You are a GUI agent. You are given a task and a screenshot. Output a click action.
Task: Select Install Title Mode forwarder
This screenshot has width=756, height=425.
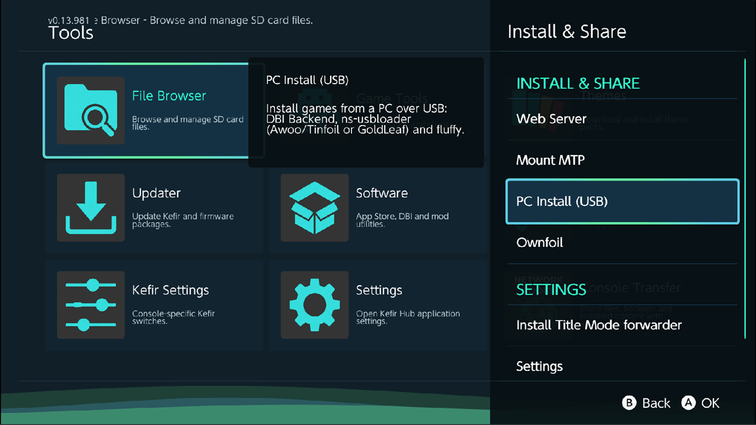click(x=623, y=325)
